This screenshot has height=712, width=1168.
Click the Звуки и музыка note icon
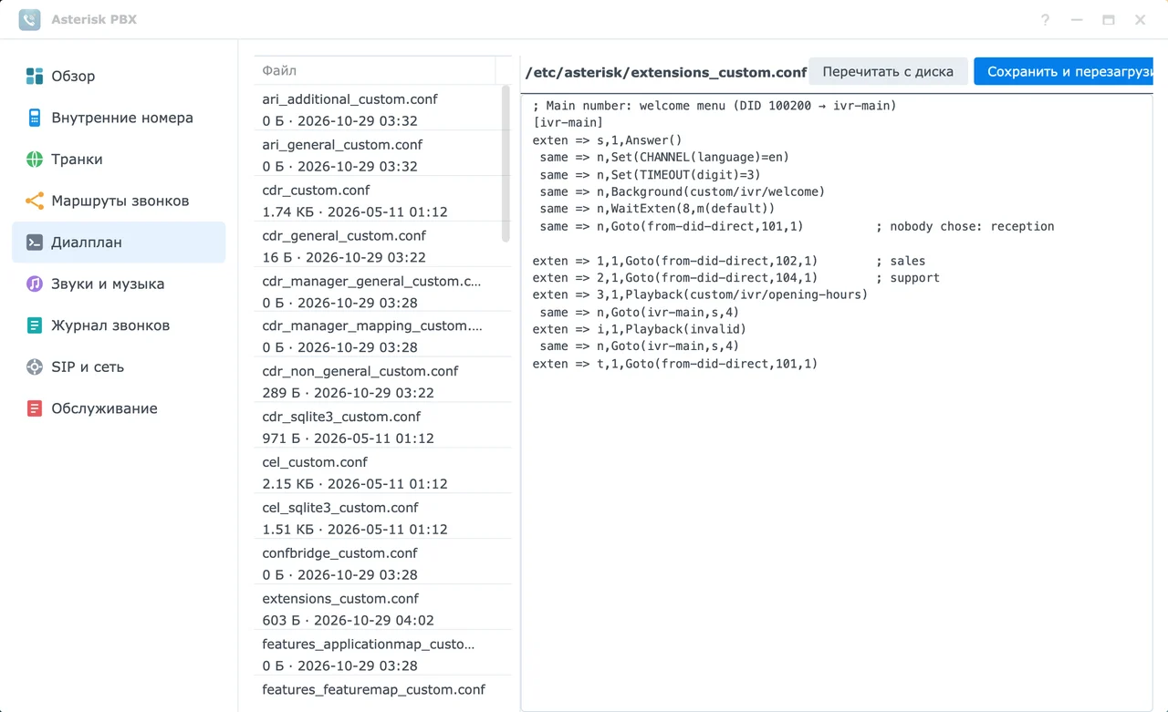tap(35, 284)
